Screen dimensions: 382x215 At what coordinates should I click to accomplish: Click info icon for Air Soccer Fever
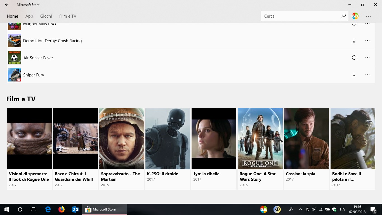[354, 58]
